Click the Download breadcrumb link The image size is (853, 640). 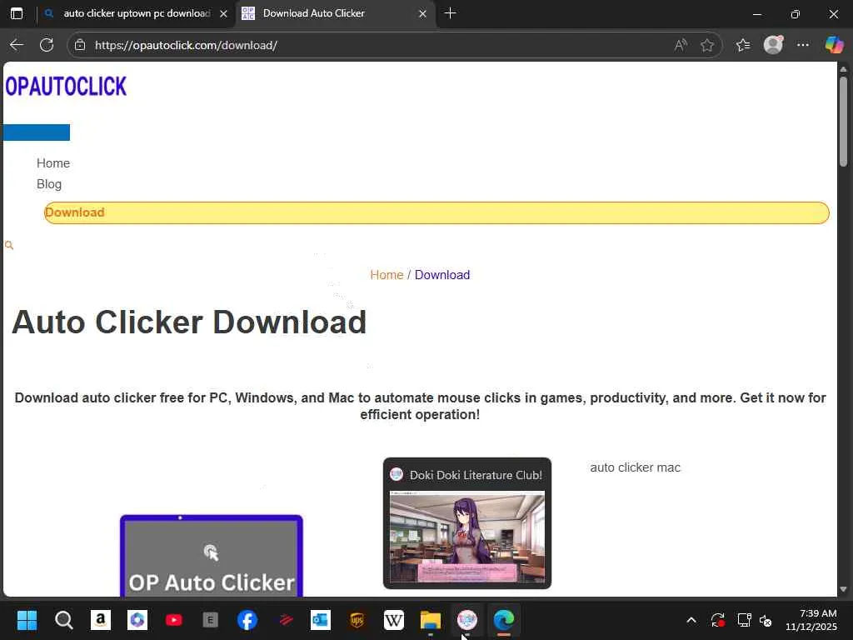click(x=442, y=275)
